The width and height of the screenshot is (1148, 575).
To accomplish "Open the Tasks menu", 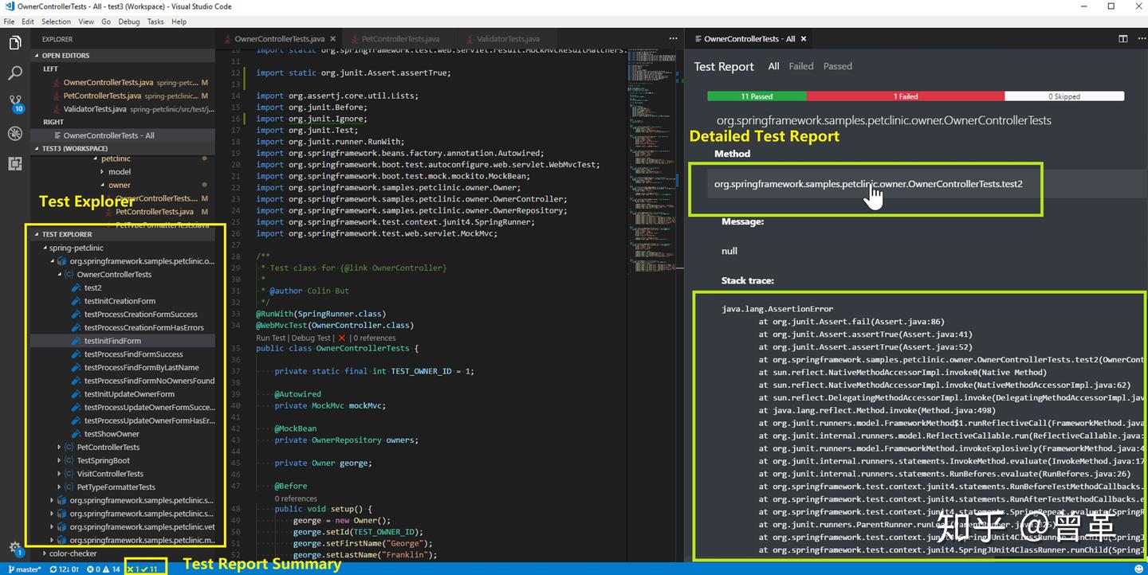I will pyautogui.click(x=156, y=22).
